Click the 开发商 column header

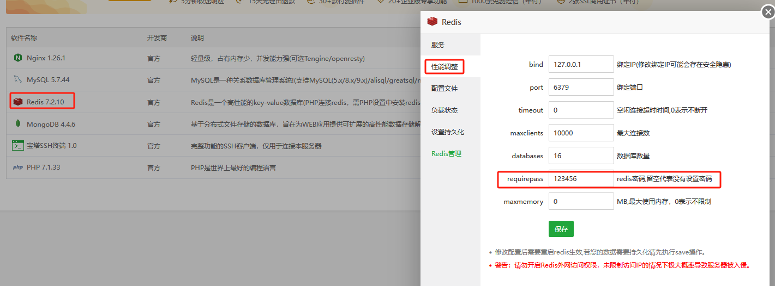pos(157,38)
